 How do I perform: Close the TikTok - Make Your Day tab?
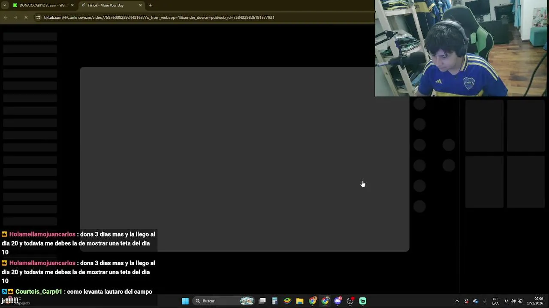140,5
